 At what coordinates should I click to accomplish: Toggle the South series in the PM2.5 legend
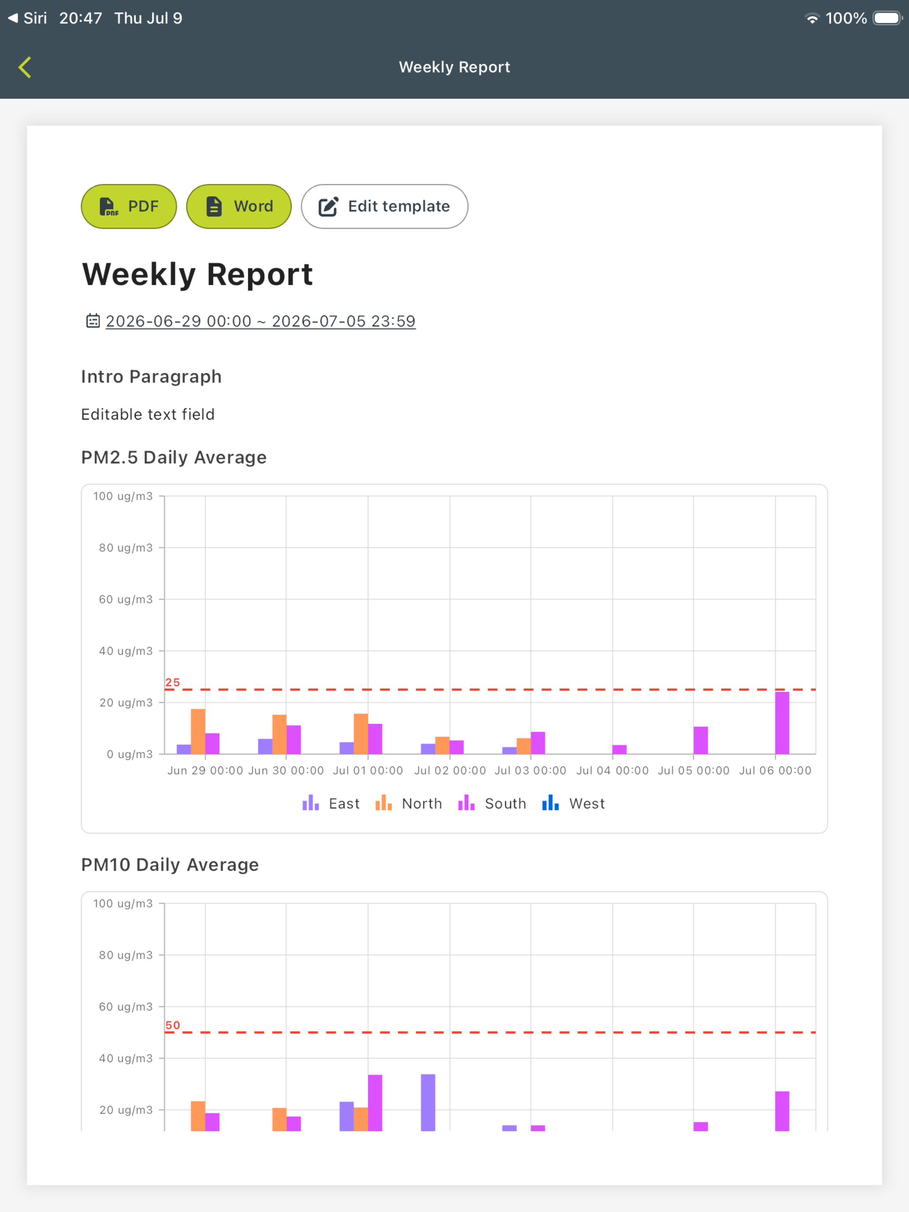tap(492, 803)
